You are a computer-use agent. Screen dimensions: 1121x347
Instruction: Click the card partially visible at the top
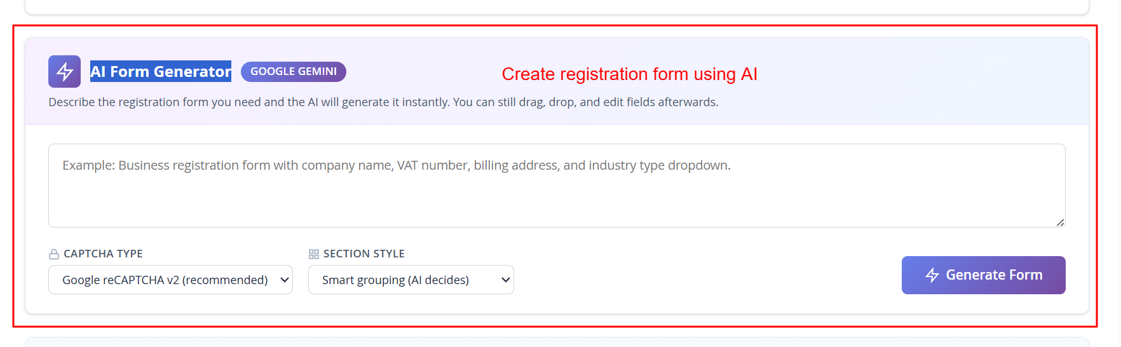(x=556, y=6)
